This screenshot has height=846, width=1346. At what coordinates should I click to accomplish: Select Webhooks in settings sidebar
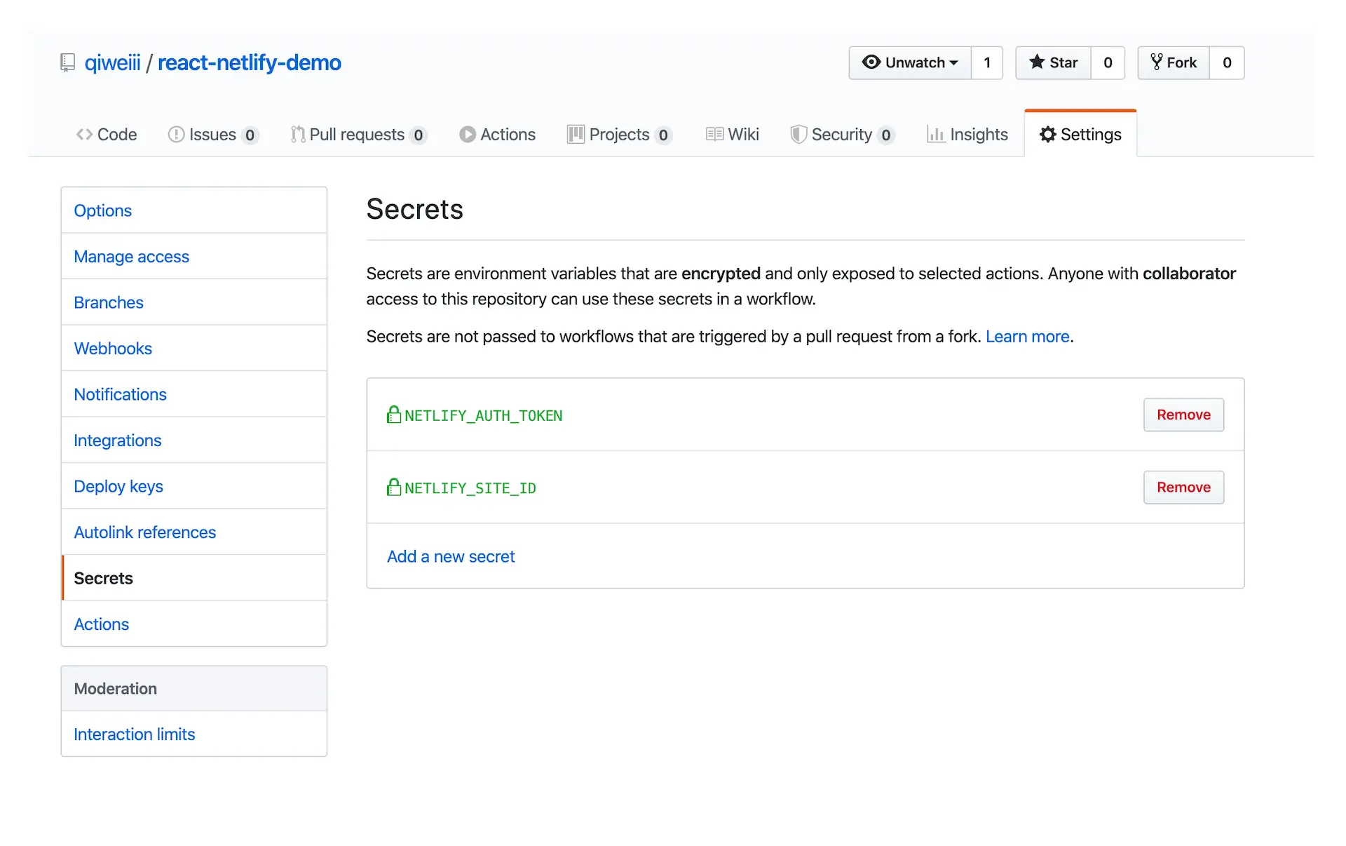coord(113,348)
